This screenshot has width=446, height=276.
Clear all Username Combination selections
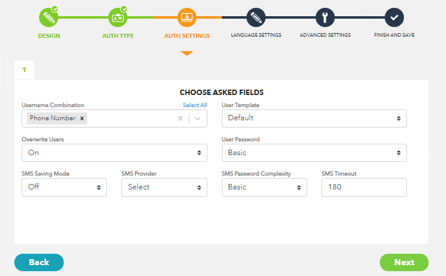click(180, 118)
